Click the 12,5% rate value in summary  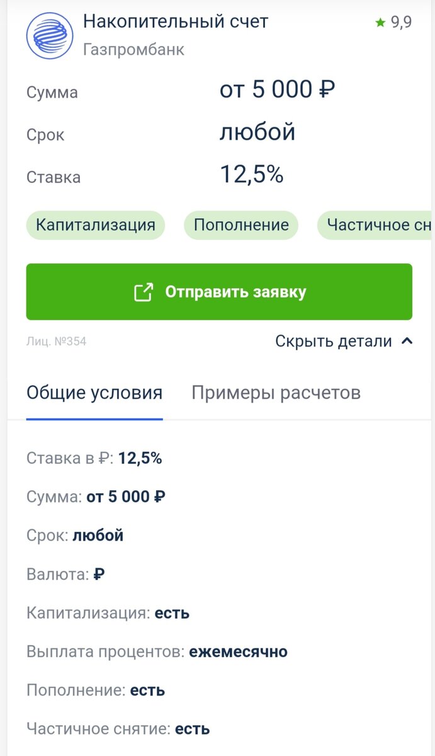click(251, 175)
